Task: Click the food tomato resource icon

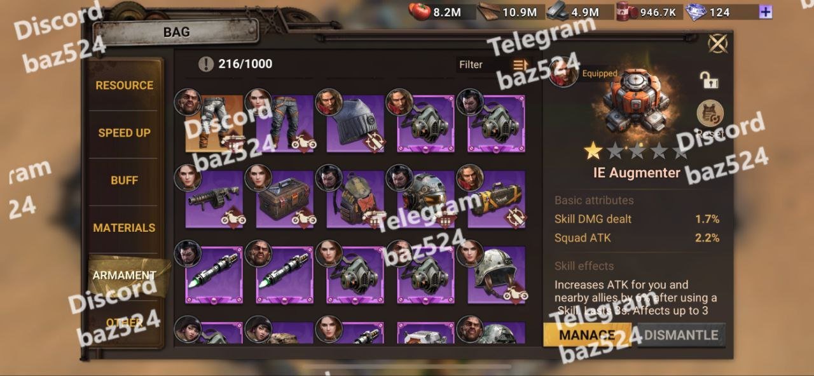Action: pyautogui.click(x=420, y=11)
